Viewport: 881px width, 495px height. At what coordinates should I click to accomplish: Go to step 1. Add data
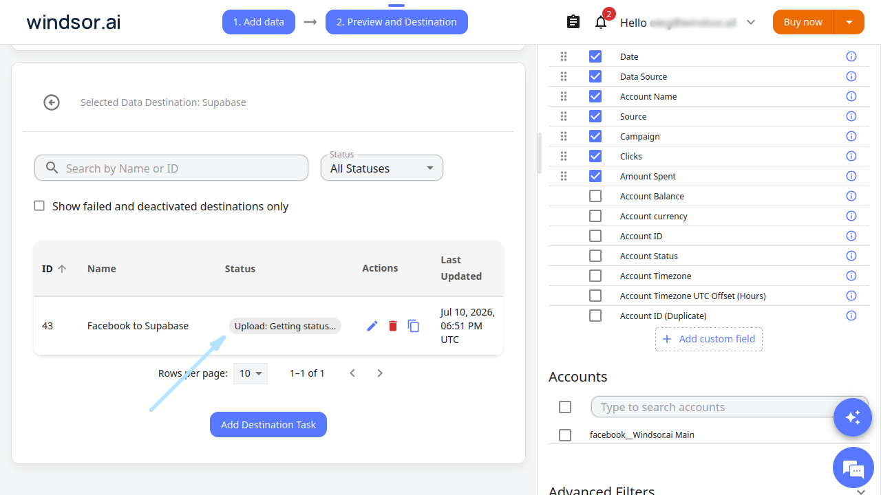click(259, 22)
